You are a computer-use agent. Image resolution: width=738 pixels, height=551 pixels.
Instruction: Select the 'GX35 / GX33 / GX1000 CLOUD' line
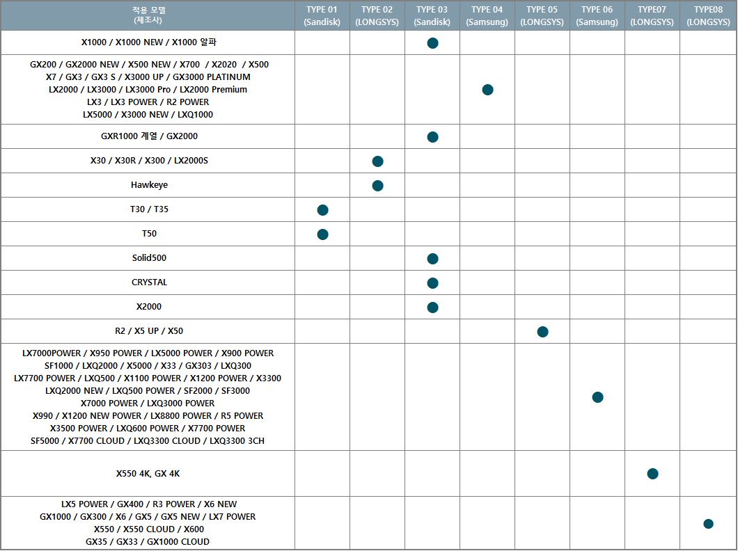point(148,542)
